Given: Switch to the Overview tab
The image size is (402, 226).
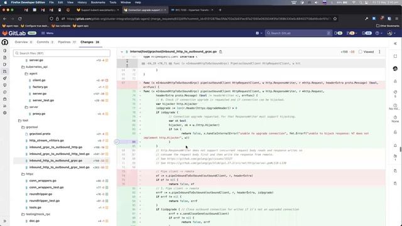Looking at the screenshot, I should click(23, 42).
